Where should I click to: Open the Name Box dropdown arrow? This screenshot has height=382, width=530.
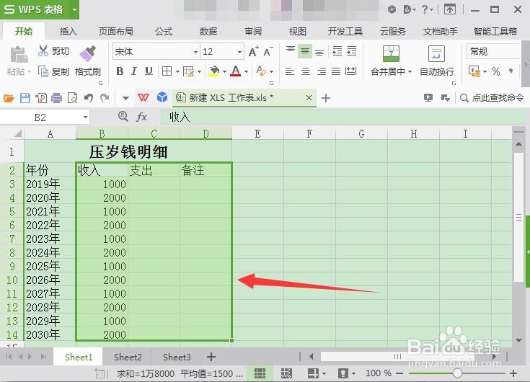[85, 117]
